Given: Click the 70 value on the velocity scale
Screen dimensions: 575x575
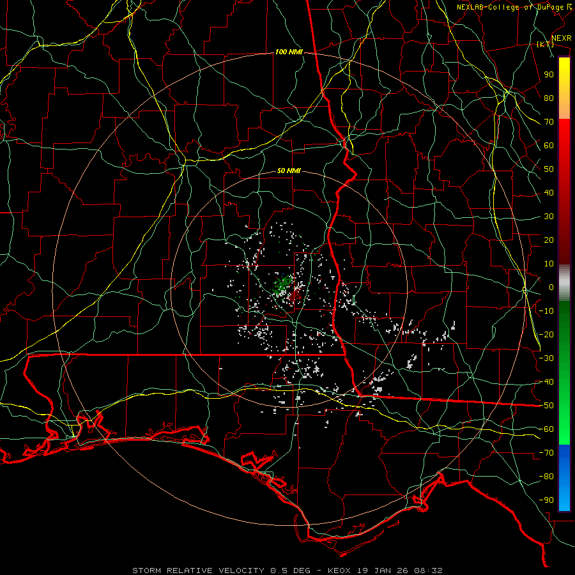Looking at the screenshot, I should coord(549,122).
